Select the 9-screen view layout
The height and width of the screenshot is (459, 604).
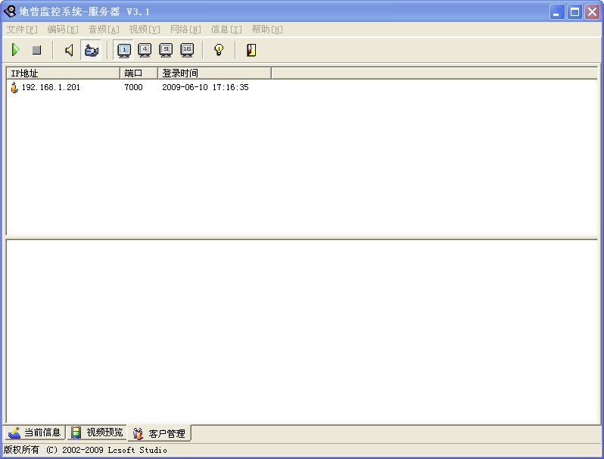pyautogui.click(x=166, y=50)
